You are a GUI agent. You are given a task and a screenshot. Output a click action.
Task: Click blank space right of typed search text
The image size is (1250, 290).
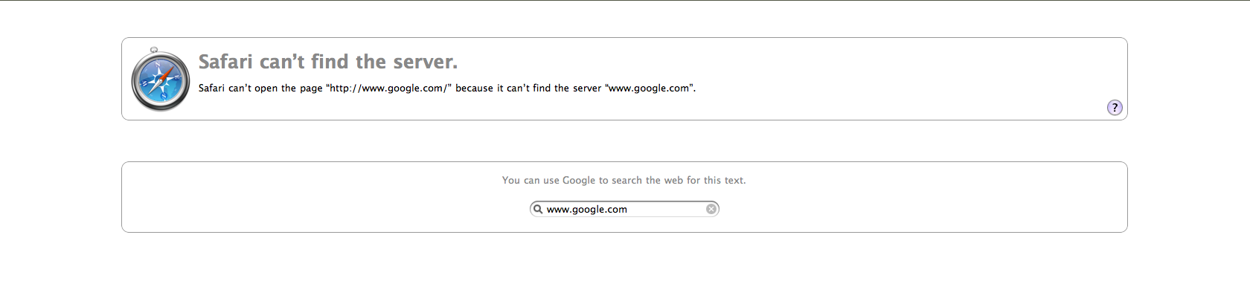[666, 209]
